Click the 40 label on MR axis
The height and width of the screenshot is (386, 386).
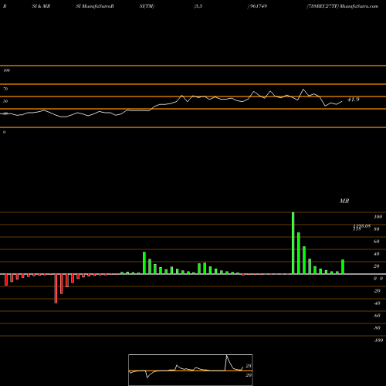pyautogui.click(x=377, y=254)
